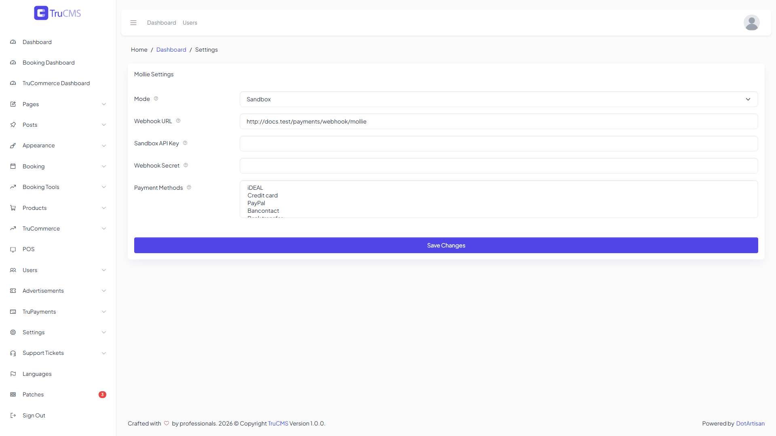Focus the Sandbox API Key field

pyautogui.click(x=499, y=144)
